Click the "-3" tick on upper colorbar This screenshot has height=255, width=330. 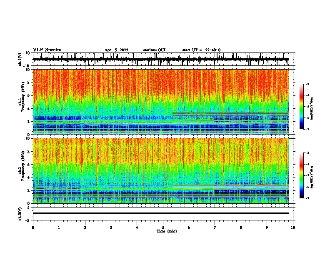point(307,84)
